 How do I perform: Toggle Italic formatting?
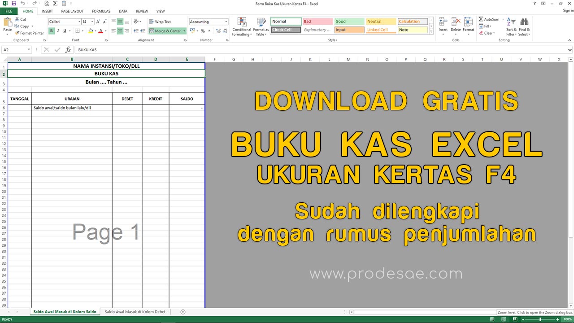point(58,31)
